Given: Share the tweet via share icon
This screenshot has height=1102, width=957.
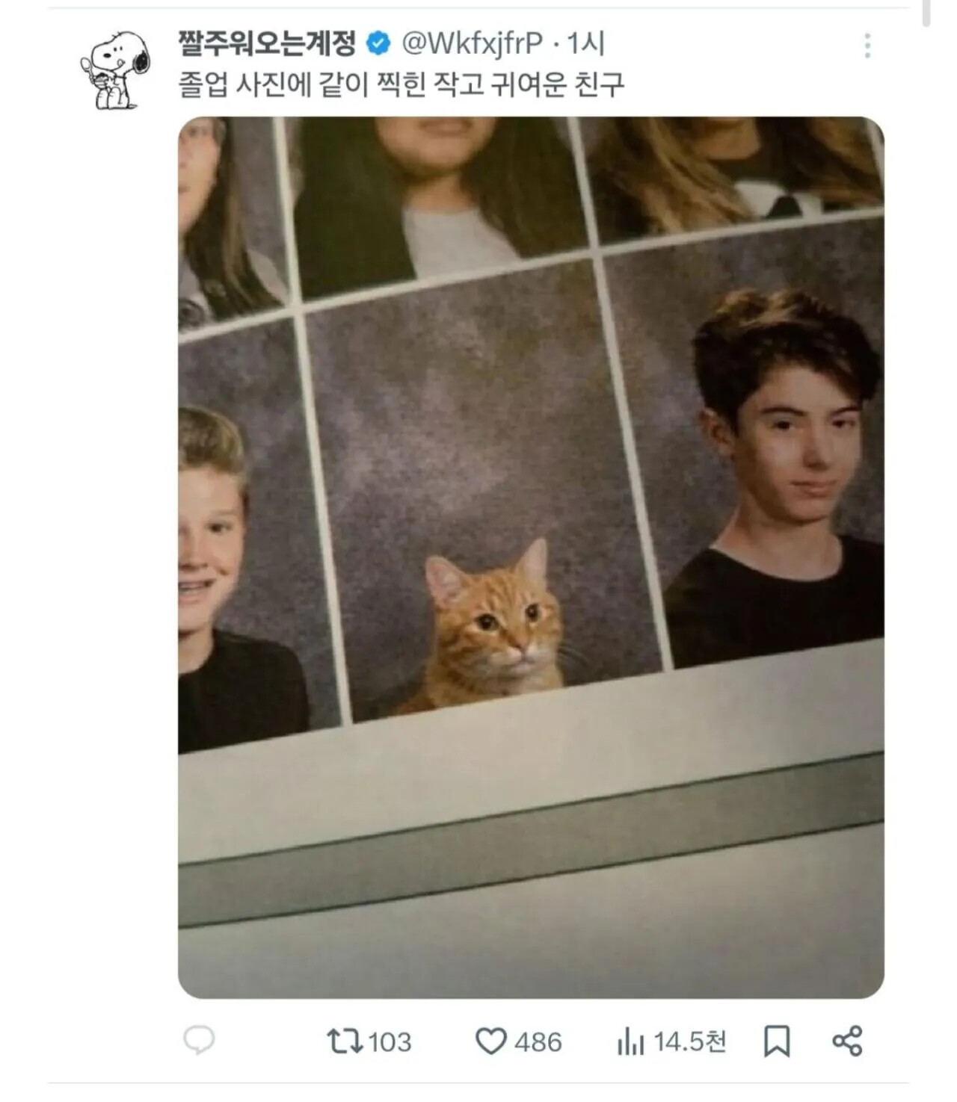Looking at the screenshot, I should pos(847,1041).
